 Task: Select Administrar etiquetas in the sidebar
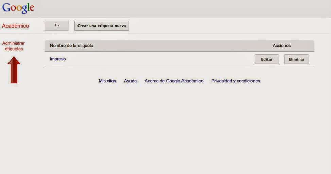click(14, 46)
